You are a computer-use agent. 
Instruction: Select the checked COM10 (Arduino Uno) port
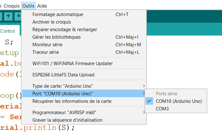176,101
